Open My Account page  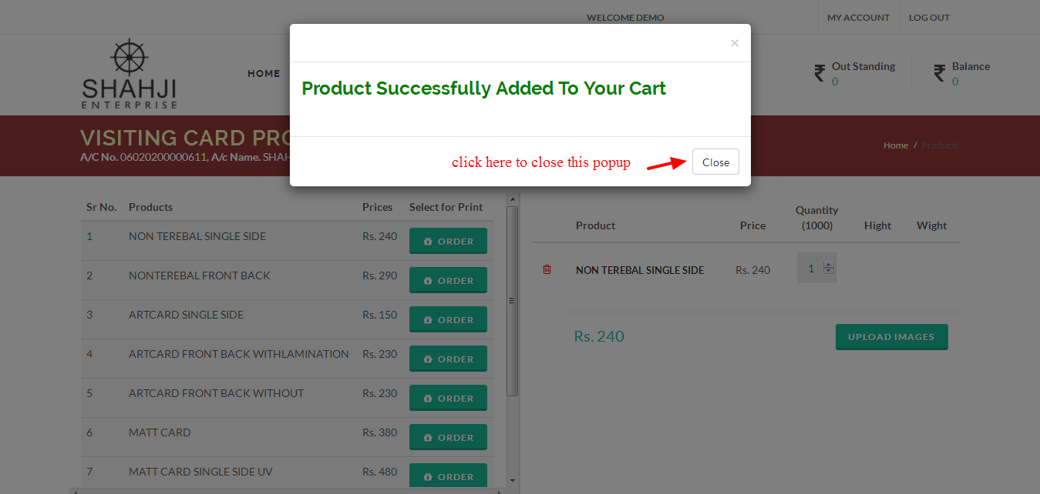click(858, 18)
